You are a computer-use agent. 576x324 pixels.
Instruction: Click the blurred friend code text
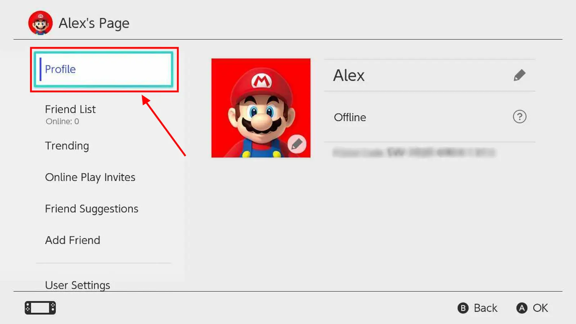(x=414, y=153)
